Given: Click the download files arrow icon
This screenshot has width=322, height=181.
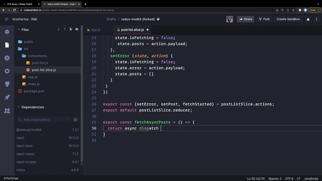Looking at the screenshot, I should [59, 29].
